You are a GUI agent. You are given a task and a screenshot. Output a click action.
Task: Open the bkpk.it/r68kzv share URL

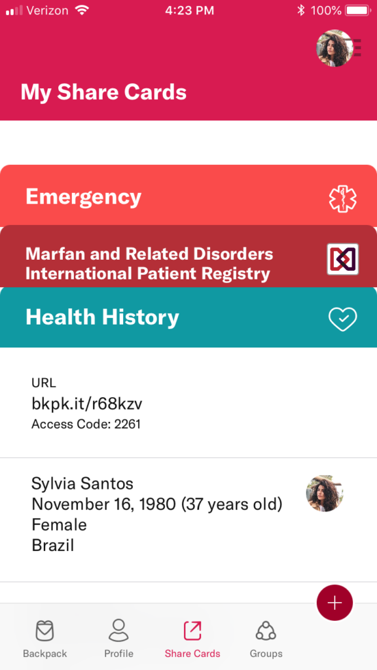87,404
